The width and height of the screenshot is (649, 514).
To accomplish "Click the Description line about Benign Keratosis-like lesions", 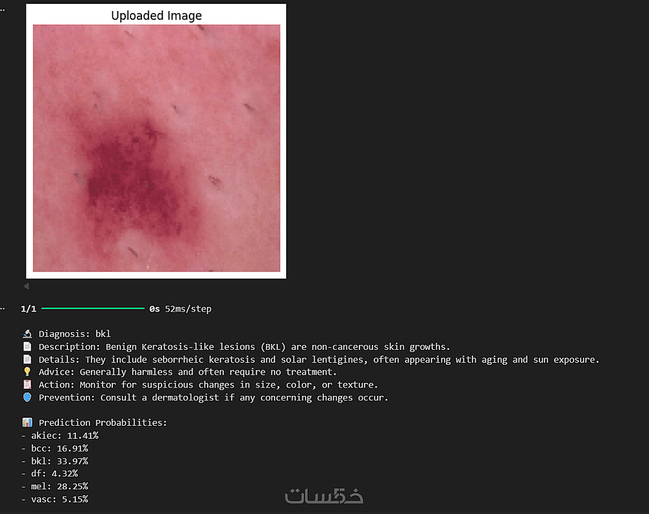I will [x=244, y=347].
